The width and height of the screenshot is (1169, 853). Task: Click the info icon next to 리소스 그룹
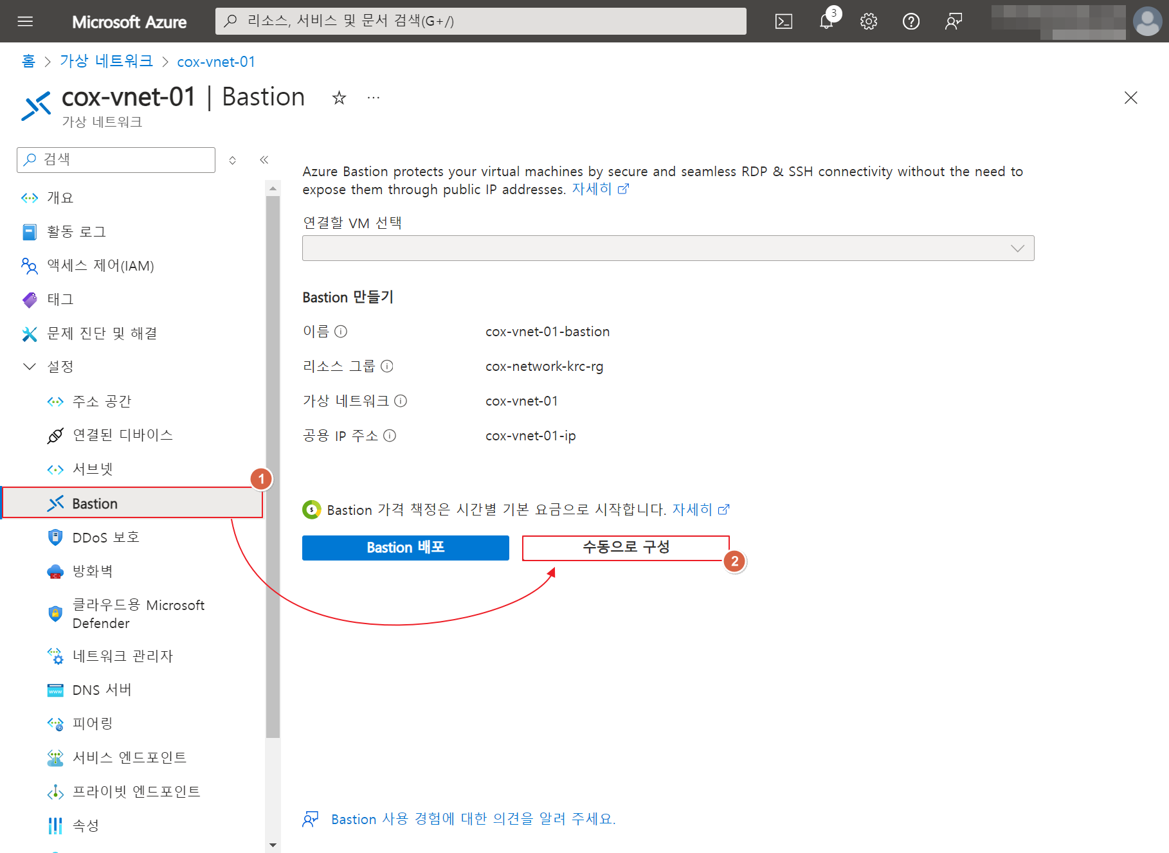point(386,366)
